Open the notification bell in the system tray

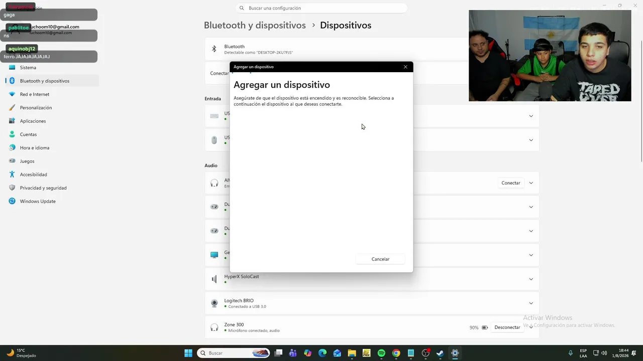pos(634,353)
